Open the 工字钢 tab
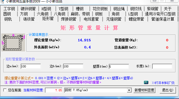Image resolution: width=179 pixels, height=99 pixels. pos(9,9)
